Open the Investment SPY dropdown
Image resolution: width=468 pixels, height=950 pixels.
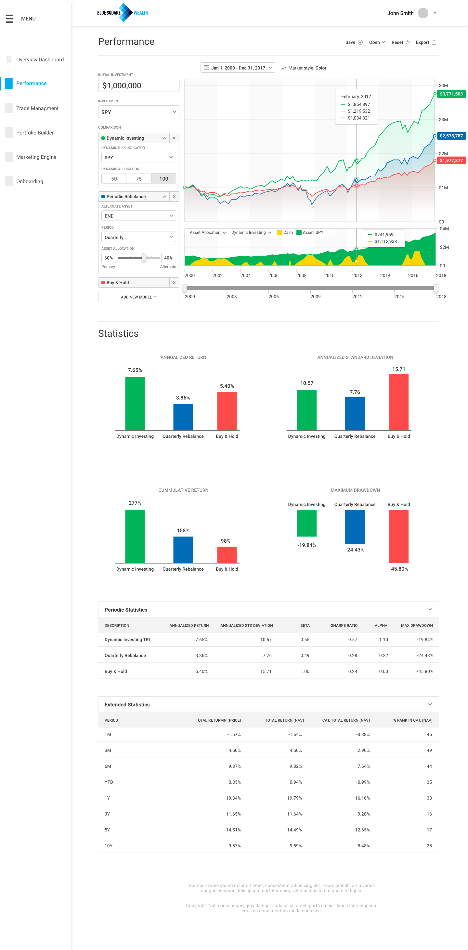pos(139,112)
